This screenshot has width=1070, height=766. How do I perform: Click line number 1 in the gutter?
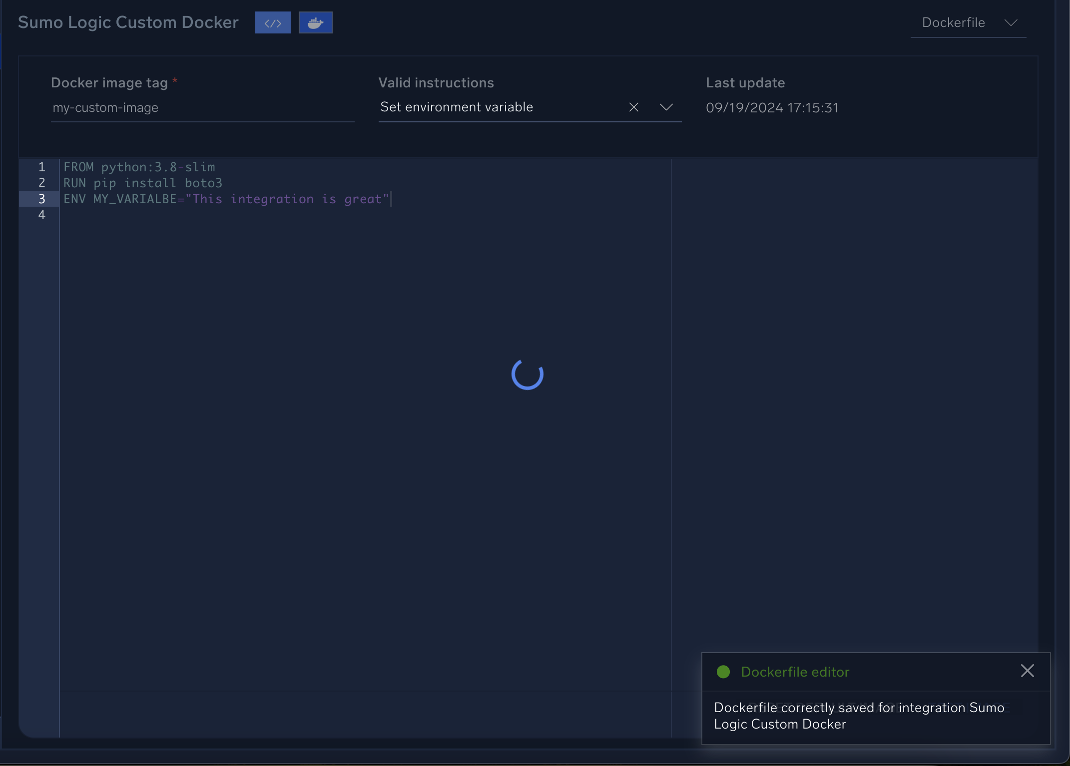[42, 167]
